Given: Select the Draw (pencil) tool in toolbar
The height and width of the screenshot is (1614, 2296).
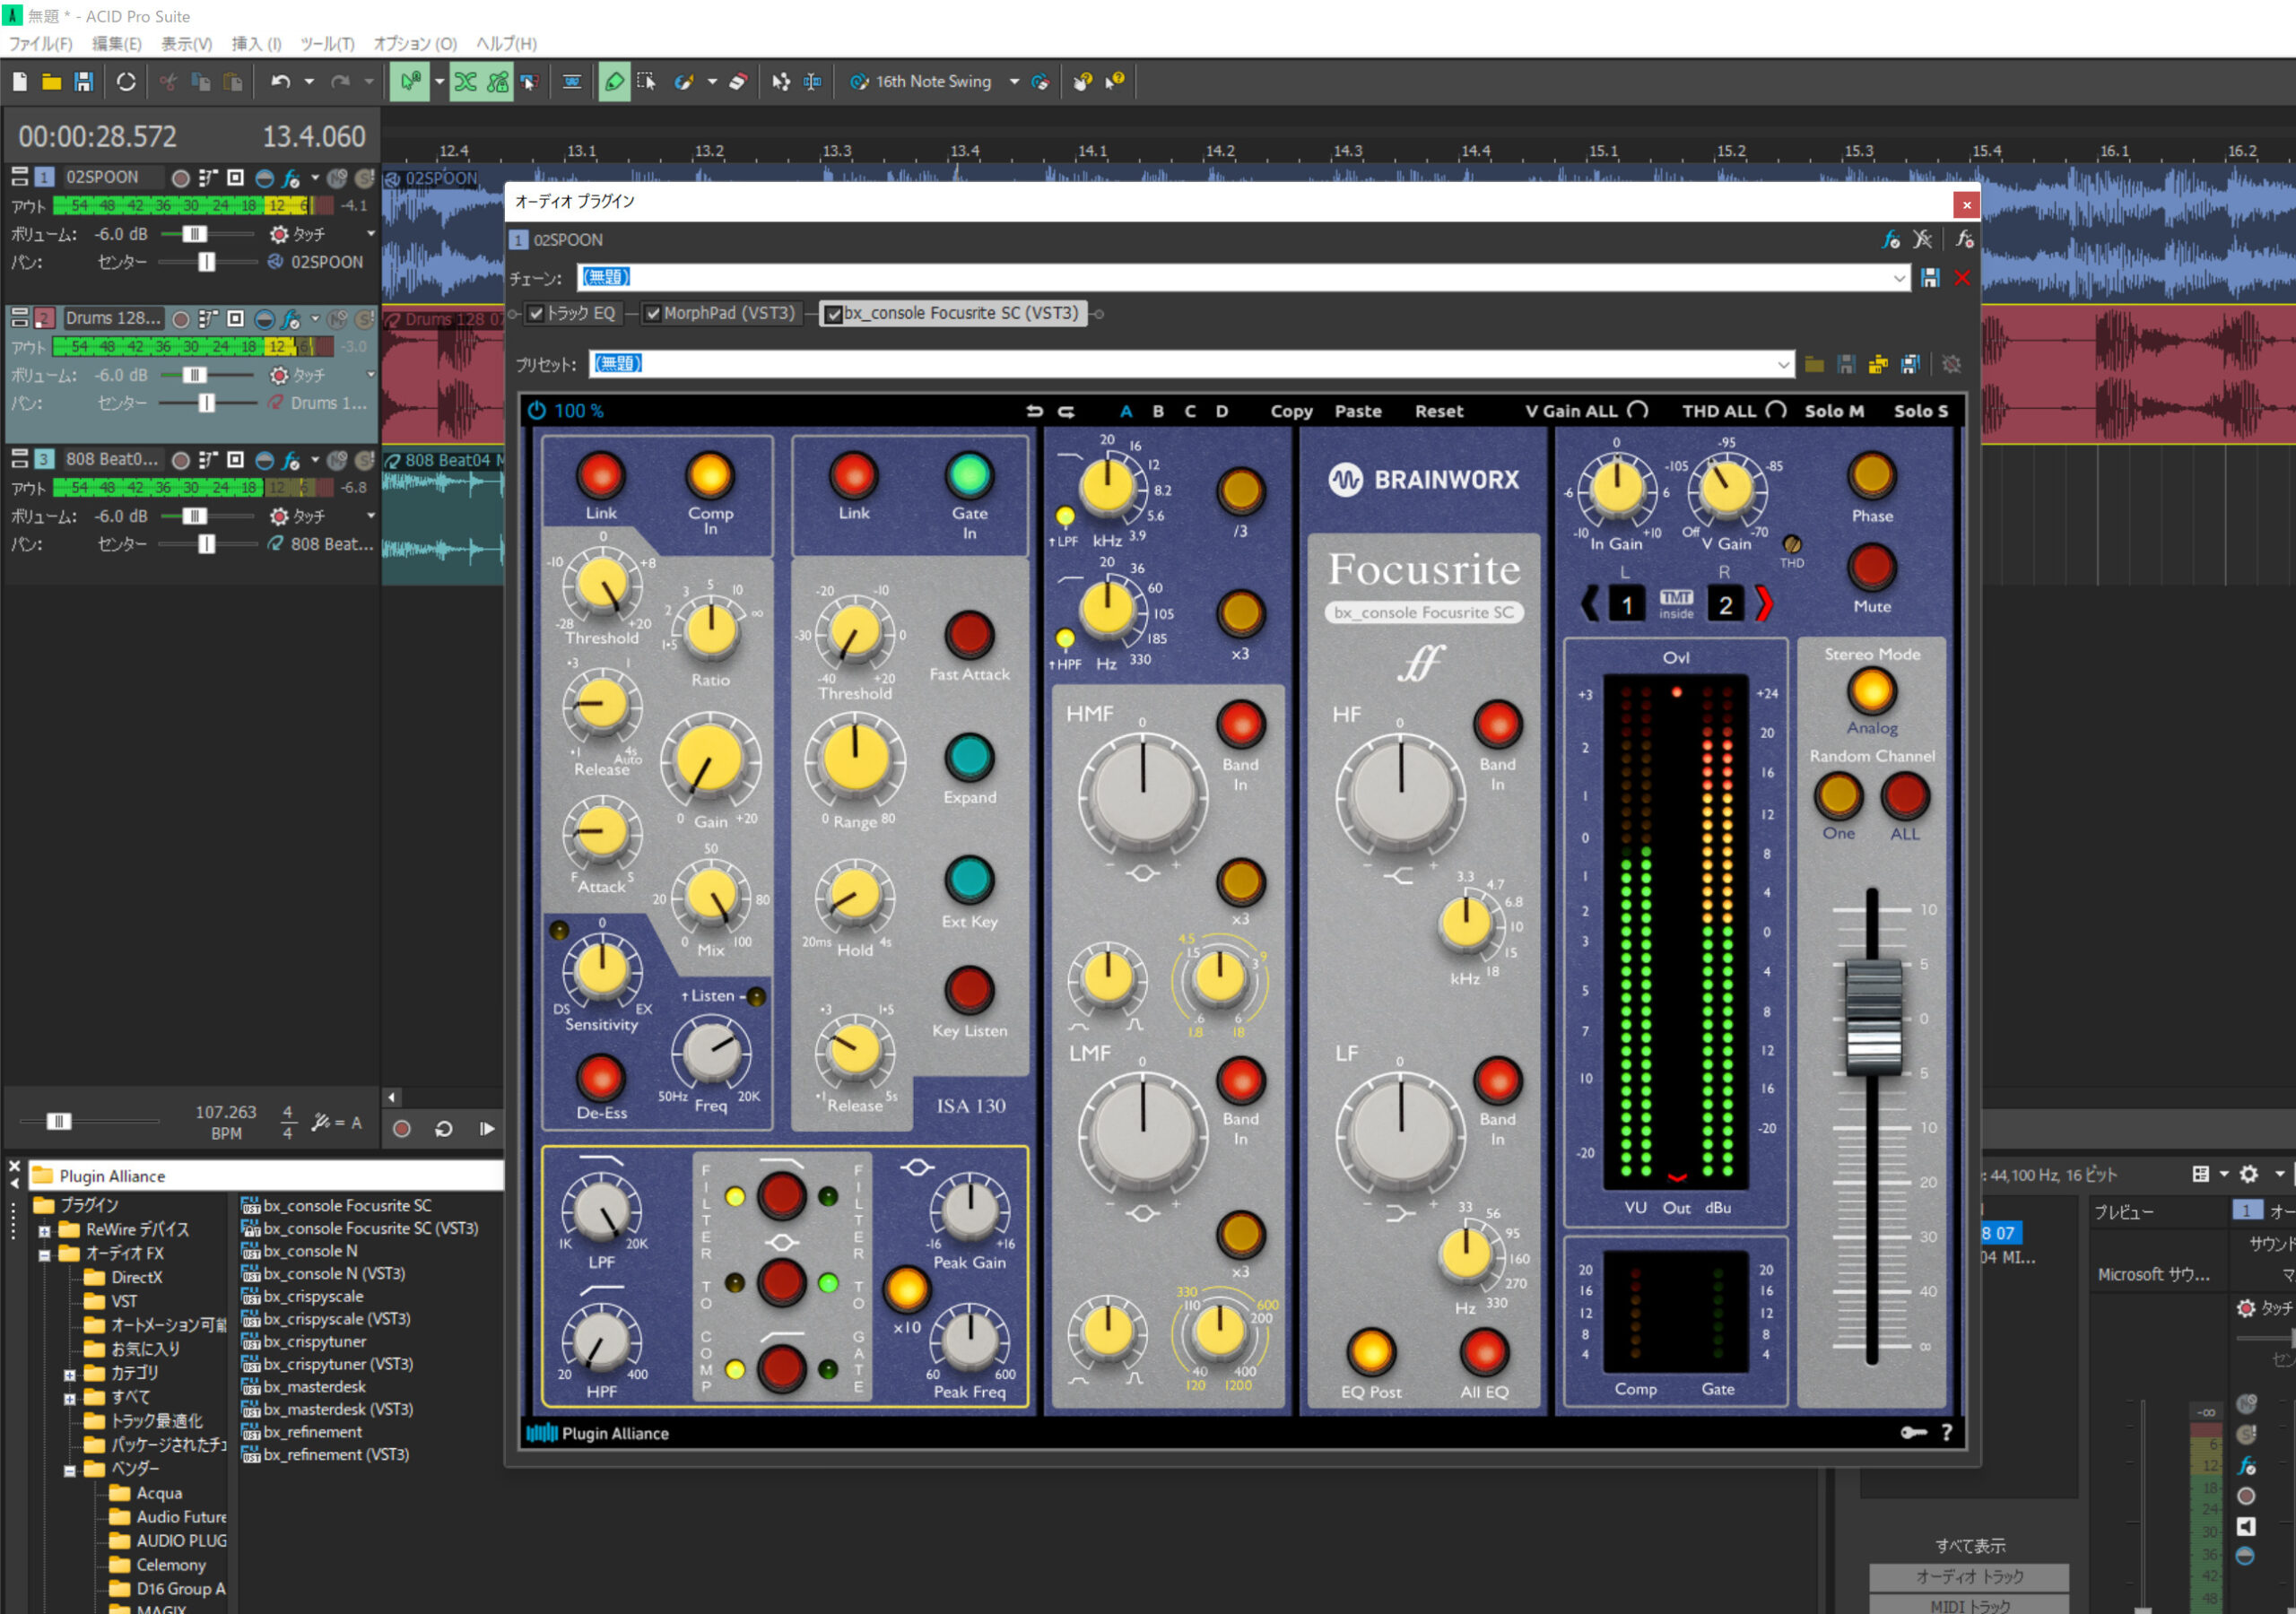Looking at the screenshot, I should click(x=614, y=82).
